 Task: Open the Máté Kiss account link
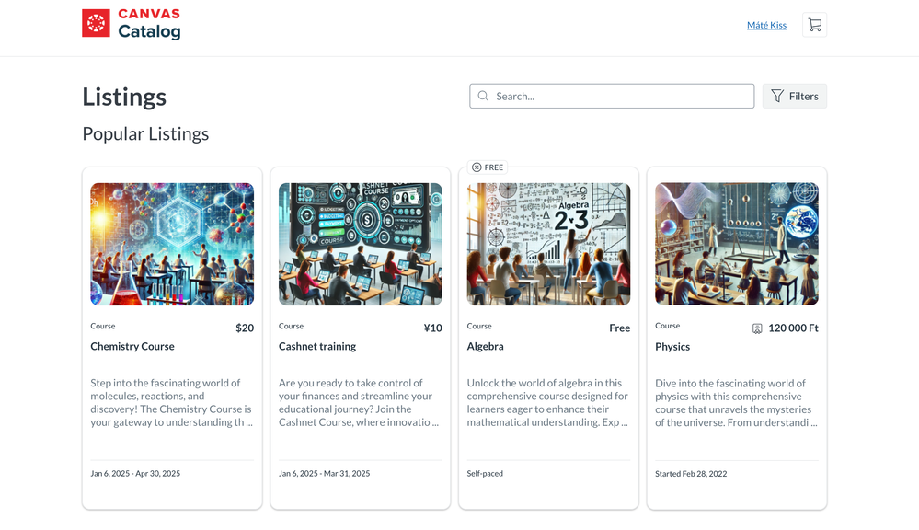[766, 25]
